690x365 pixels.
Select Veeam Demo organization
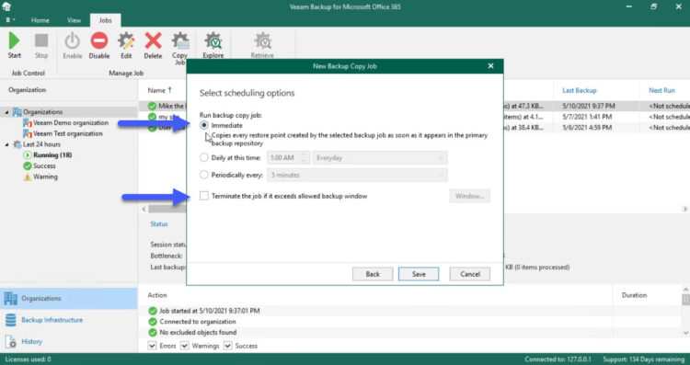[x=71, y=122]
